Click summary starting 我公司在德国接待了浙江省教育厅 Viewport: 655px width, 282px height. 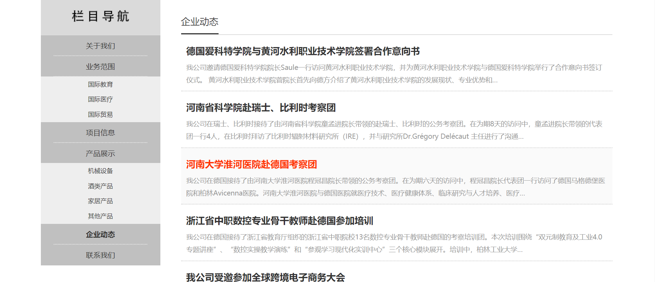[394, 243]
